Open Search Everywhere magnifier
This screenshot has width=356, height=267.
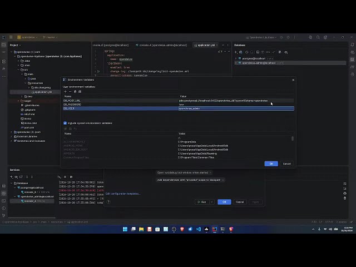pos(318,37)
